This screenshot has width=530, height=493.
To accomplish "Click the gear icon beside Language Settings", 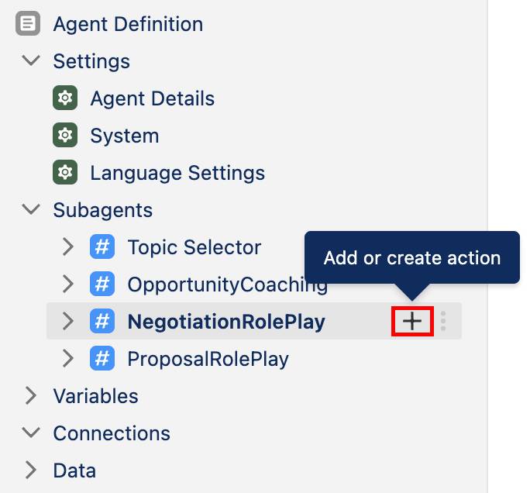I will 65,172.
